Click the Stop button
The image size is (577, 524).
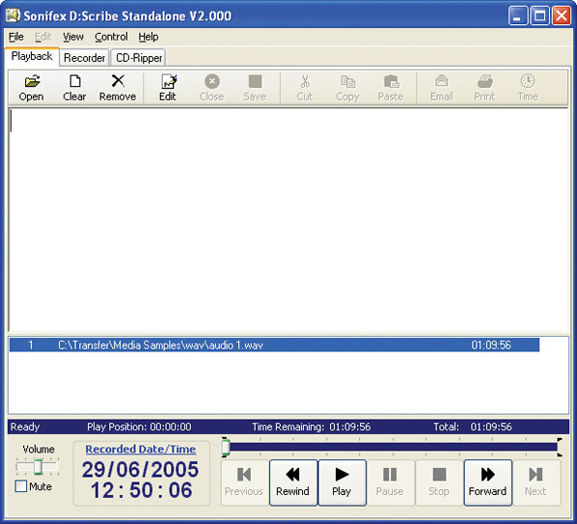pyautogui.click(x=439, y=483)
